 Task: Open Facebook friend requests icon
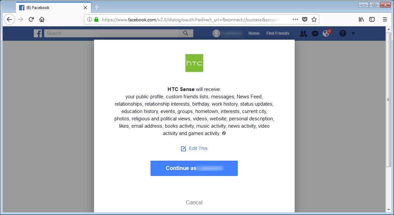pyautogui.click(x=303, y=33)
